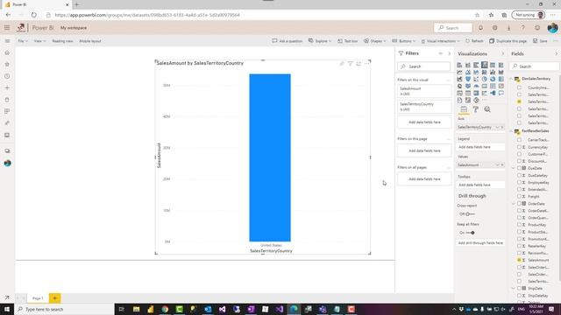This screenshot has width=561, height=315.
Task: Open the user profile avatar
Action: coord(552,28)
